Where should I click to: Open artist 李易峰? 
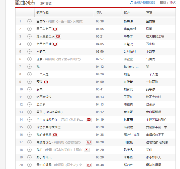pos(128,157)
